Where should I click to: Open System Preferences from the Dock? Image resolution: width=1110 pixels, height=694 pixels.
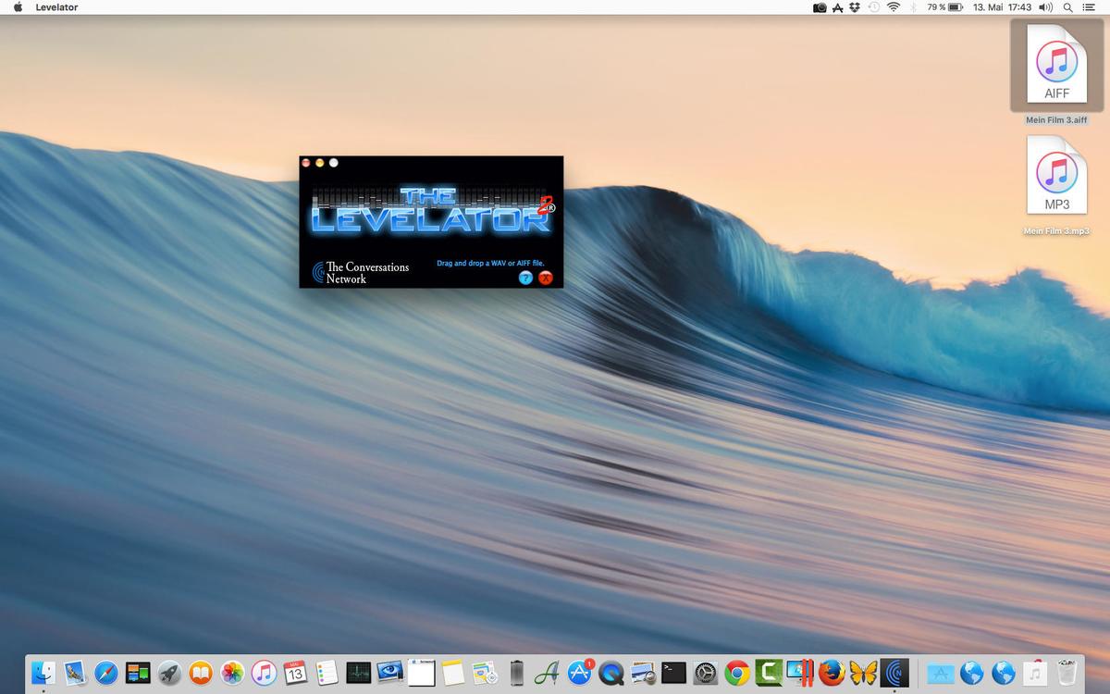706,673
